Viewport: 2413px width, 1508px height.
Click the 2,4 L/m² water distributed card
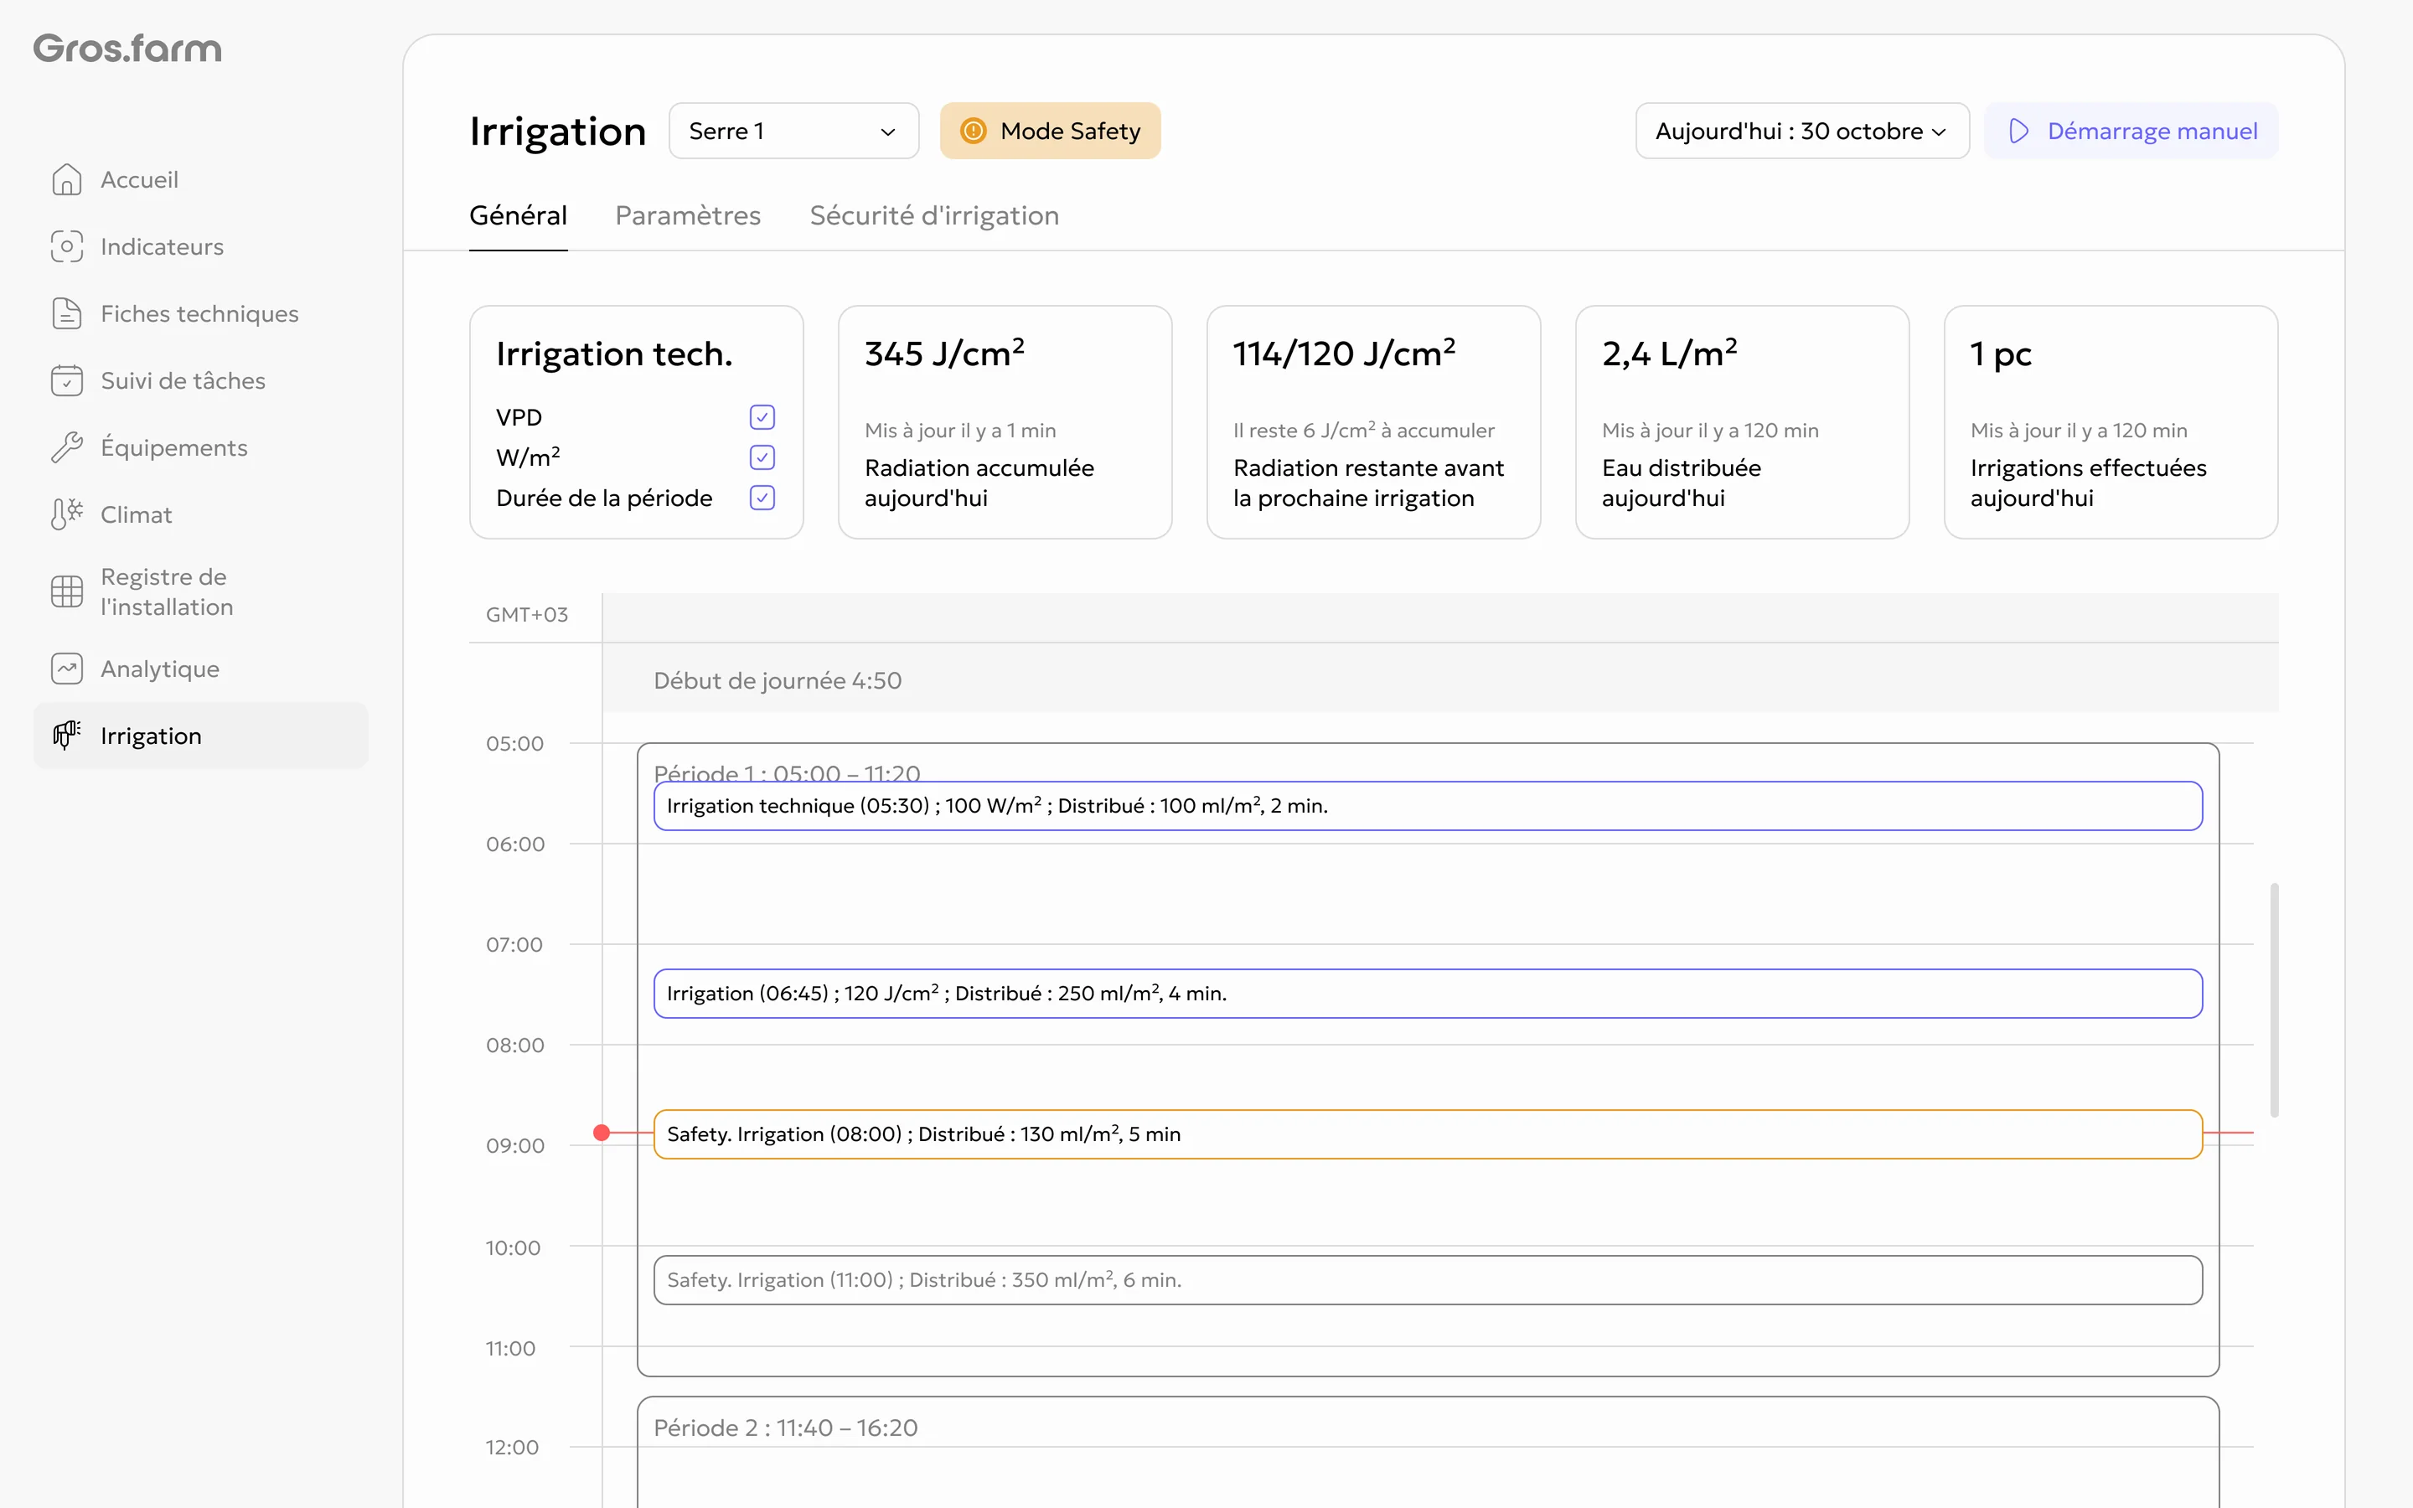(x=1742, y=422)
